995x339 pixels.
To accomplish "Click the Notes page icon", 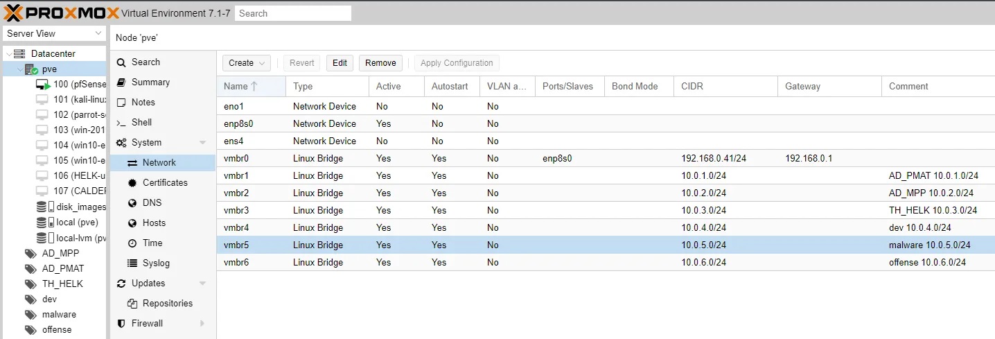I will [121, 102].
